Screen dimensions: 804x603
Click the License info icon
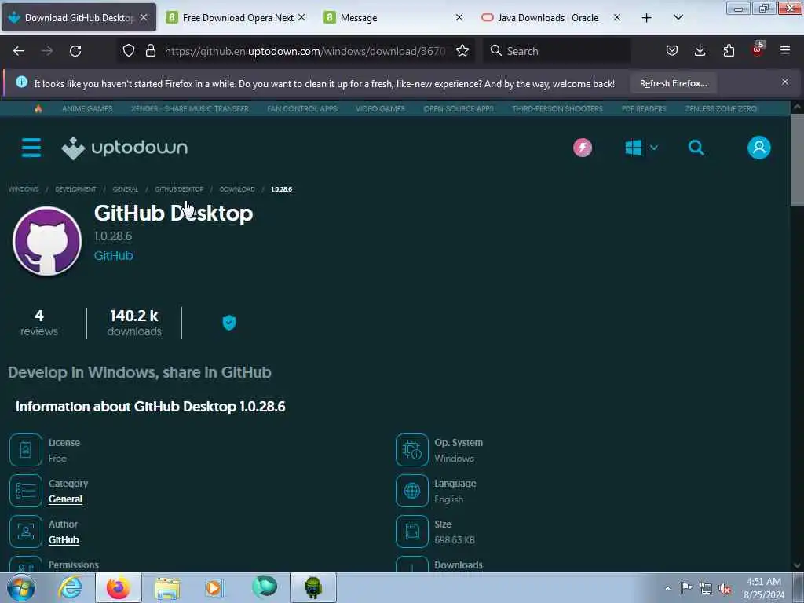point(26,450)
